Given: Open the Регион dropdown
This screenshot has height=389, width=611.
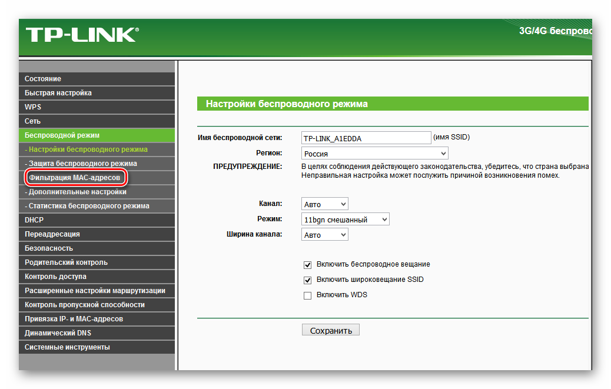Looking at the screenshot, I should 374,154.
